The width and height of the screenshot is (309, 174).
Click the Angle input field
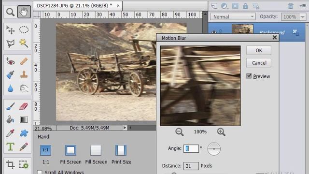pos(191,148)
